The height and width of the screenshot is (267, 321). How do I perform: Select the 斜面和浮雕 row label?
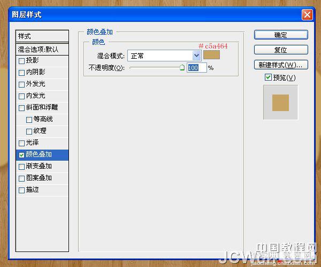click(42, 107)
